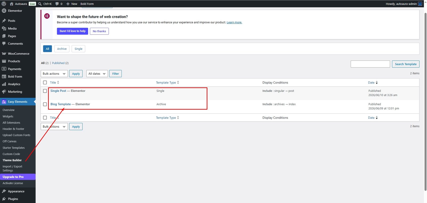The height and width of the screenshot is (203, 427).
Task: Select the Single filter tab
Action: coord(78,49)
